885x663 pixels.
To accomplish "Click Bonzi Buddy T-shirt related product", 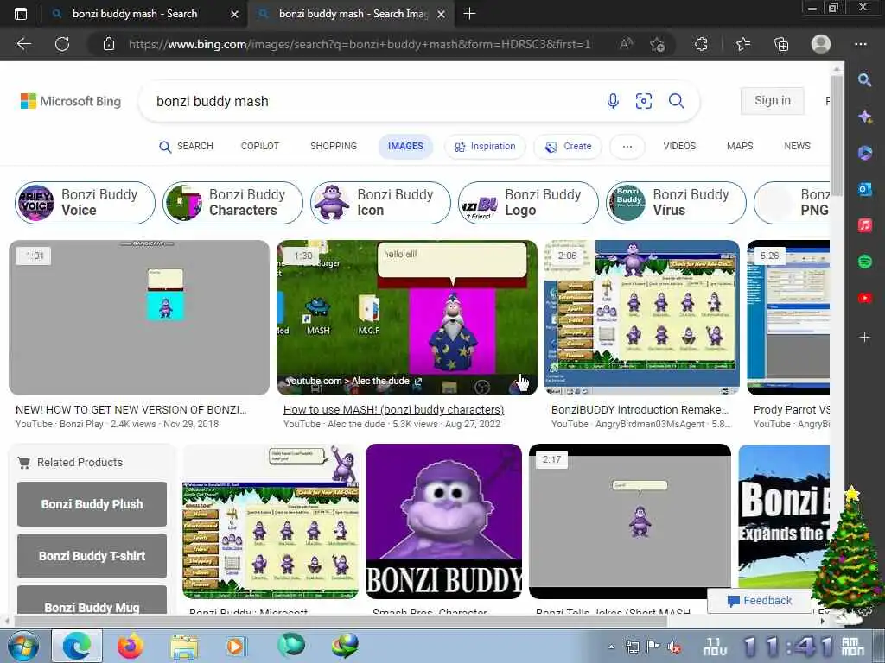I will pyautogui.click(x=92, y=556).
